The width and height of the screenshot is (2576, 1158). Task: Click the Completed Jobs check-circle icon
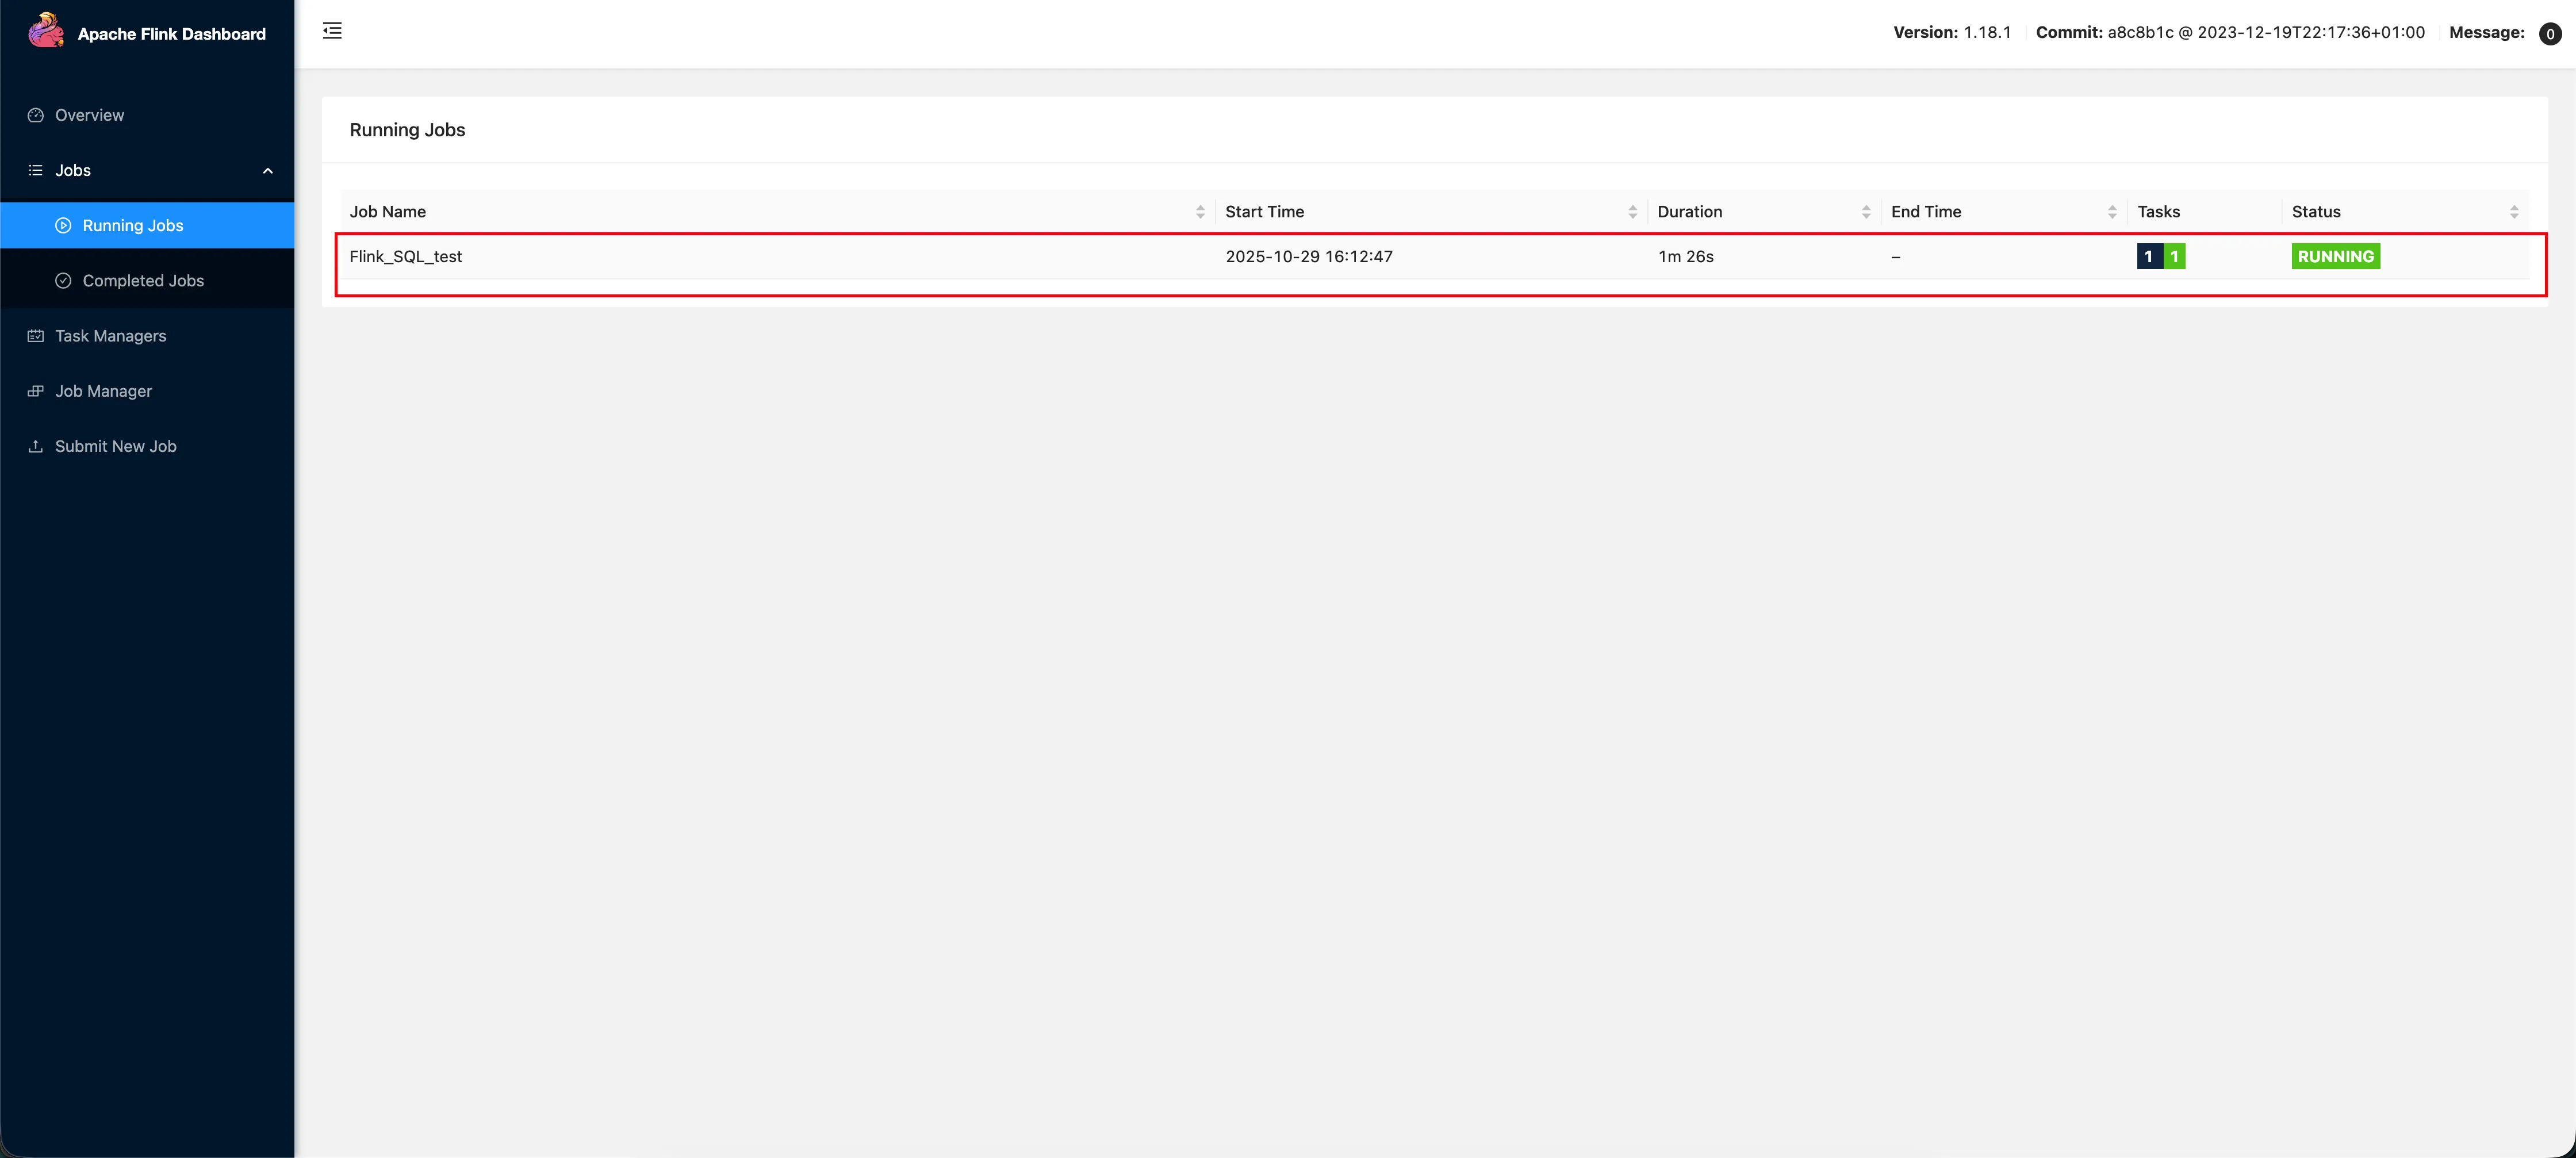click(x=63, y=281)
